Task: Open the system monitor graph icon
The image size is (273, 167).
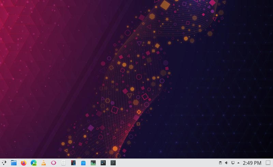Action: [93, 163]
